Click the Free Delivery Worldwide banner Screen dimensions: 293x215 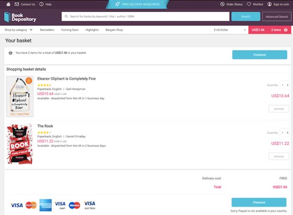tap(137, 4)
